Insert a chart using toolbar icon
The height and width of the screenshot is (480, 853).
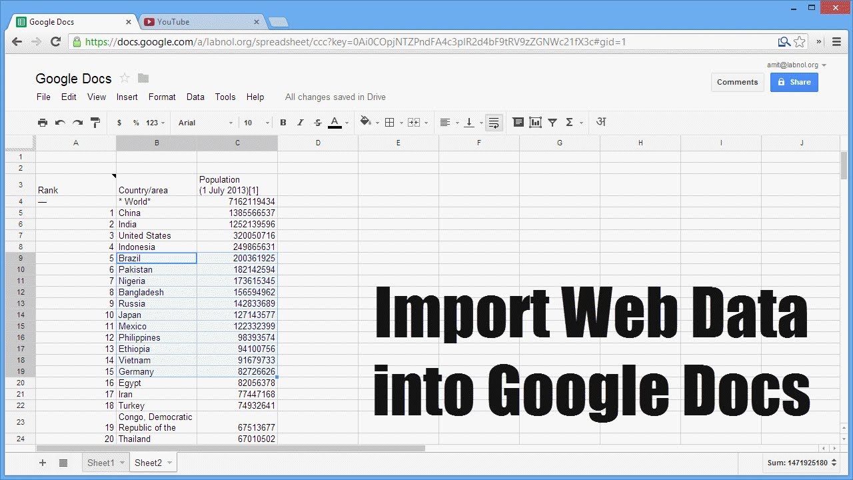[535, 123]
